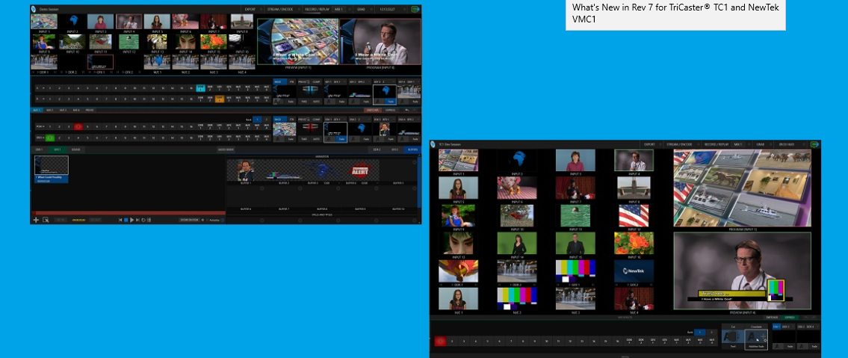848x358 pixels.
Task: Select Bank 1 in Demo Session M/E panel
Action: pyautogui.click(x=257, y=120)
